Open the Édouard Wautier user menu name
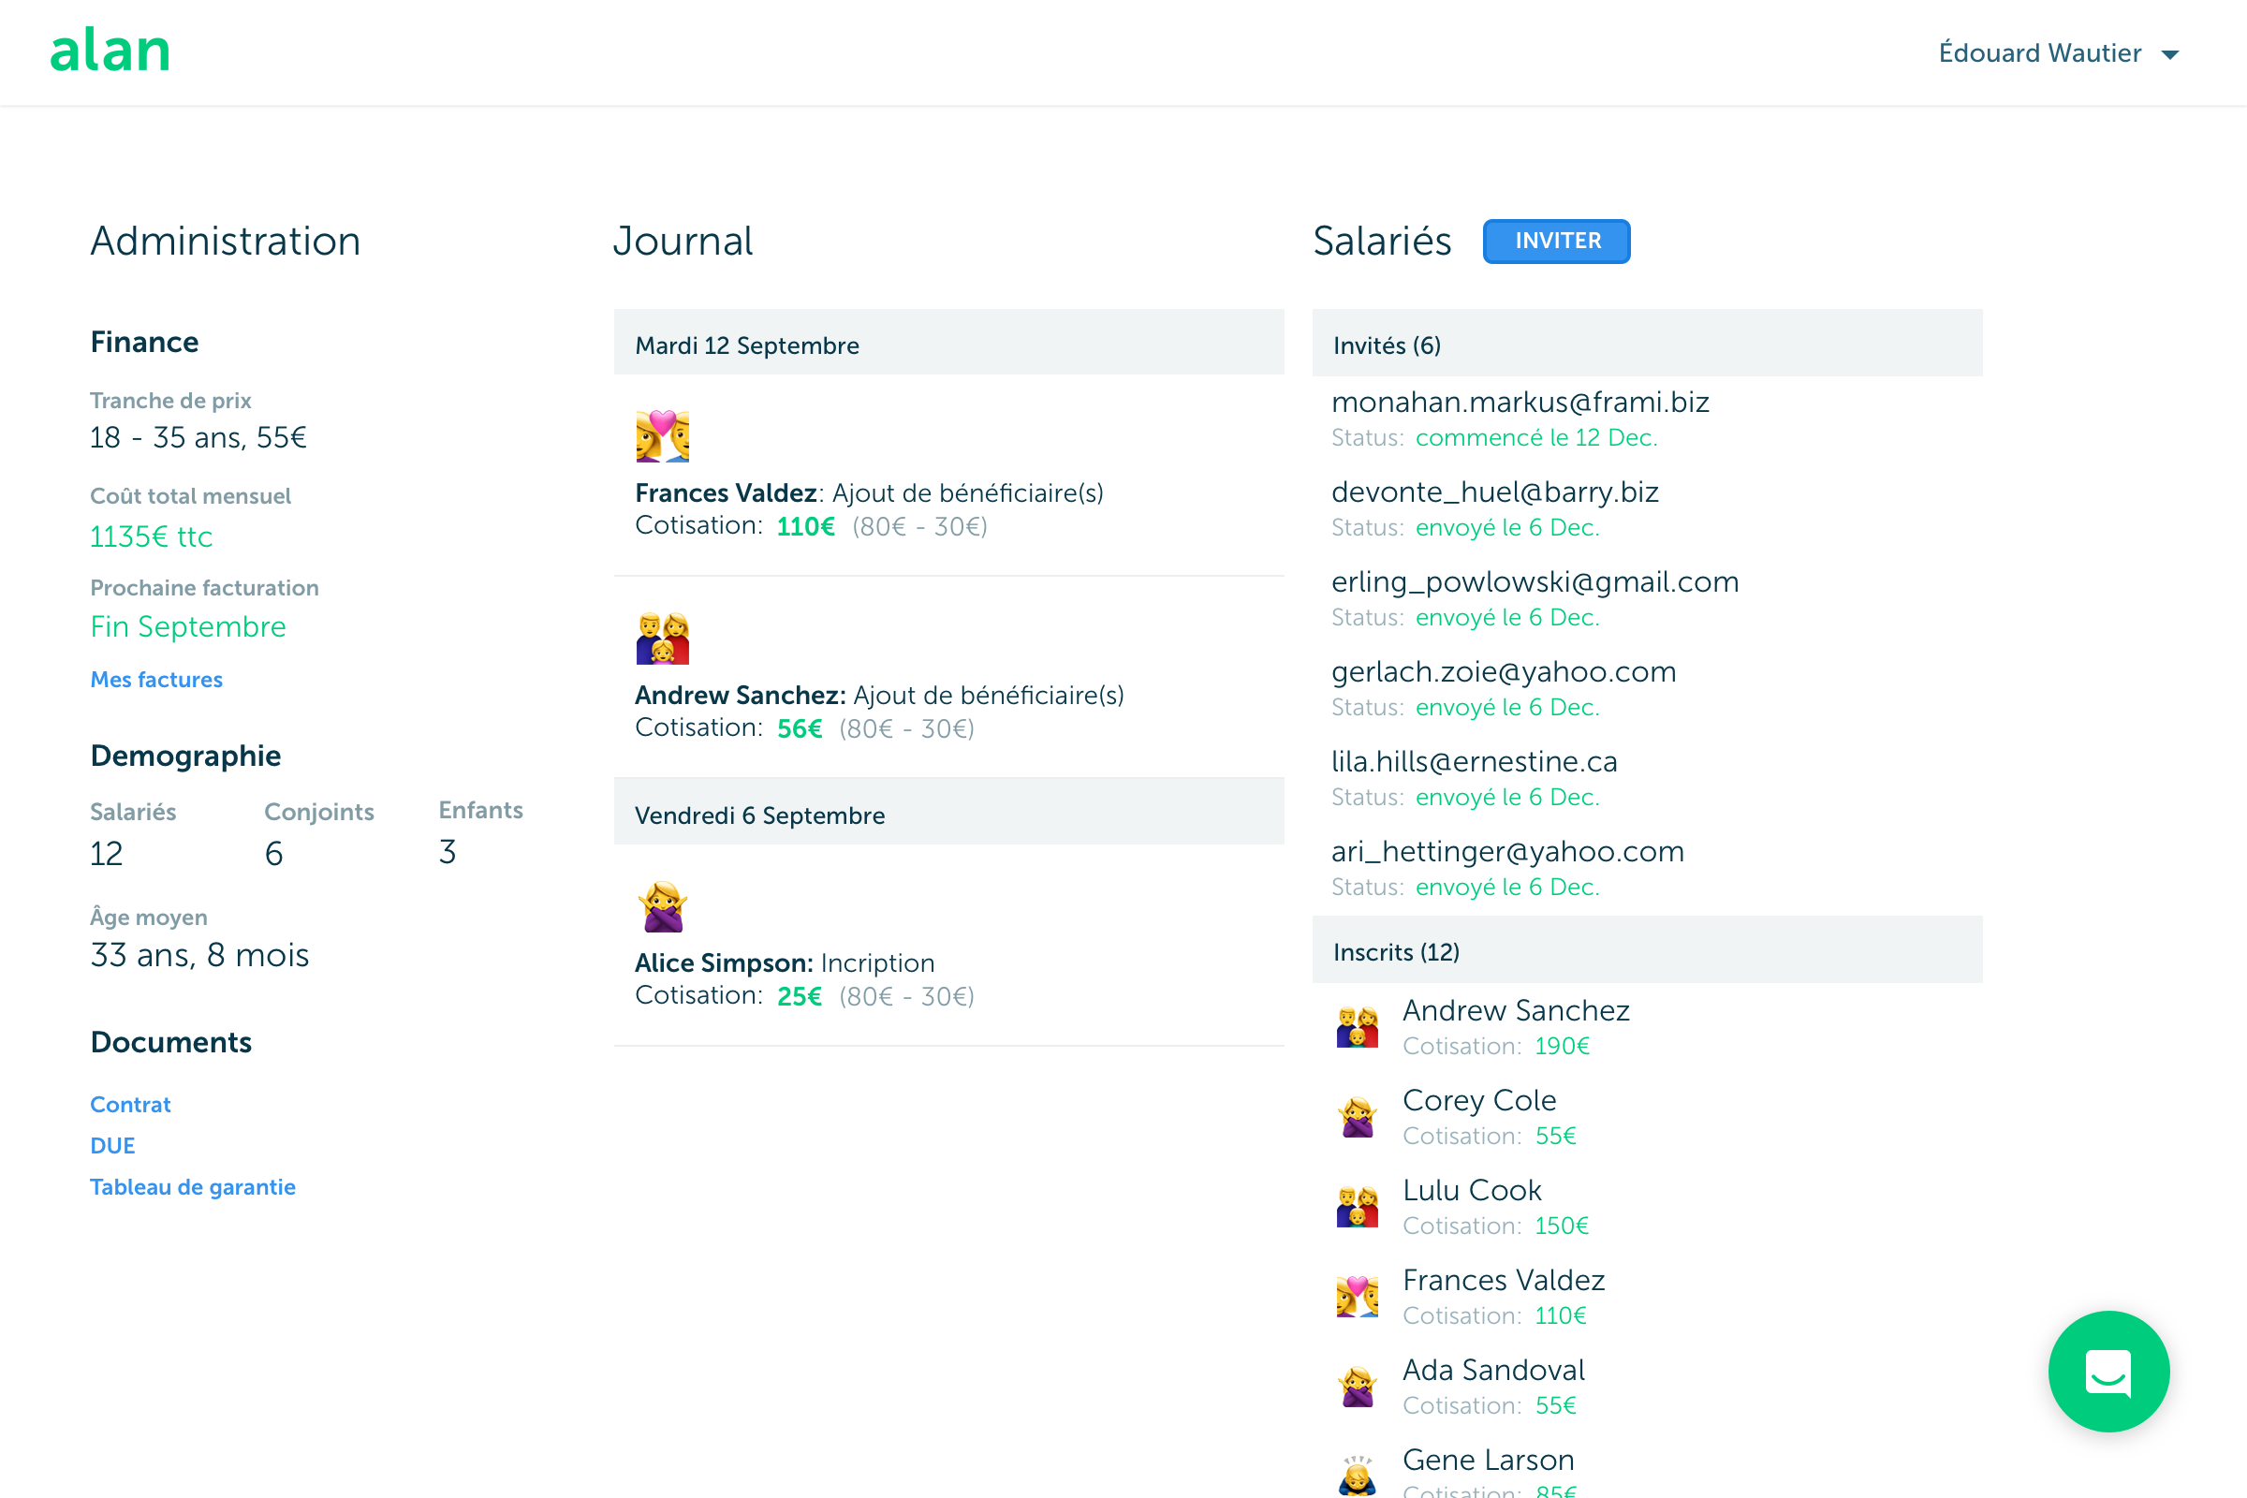 pos(2039,52)
